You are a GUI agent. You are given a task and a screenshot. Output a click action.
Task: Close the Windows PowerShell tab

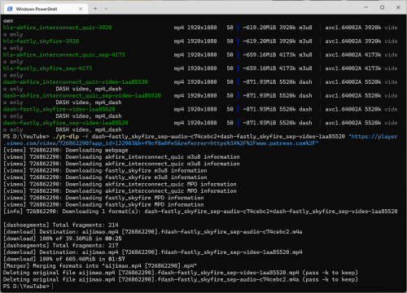click(81, 9)
